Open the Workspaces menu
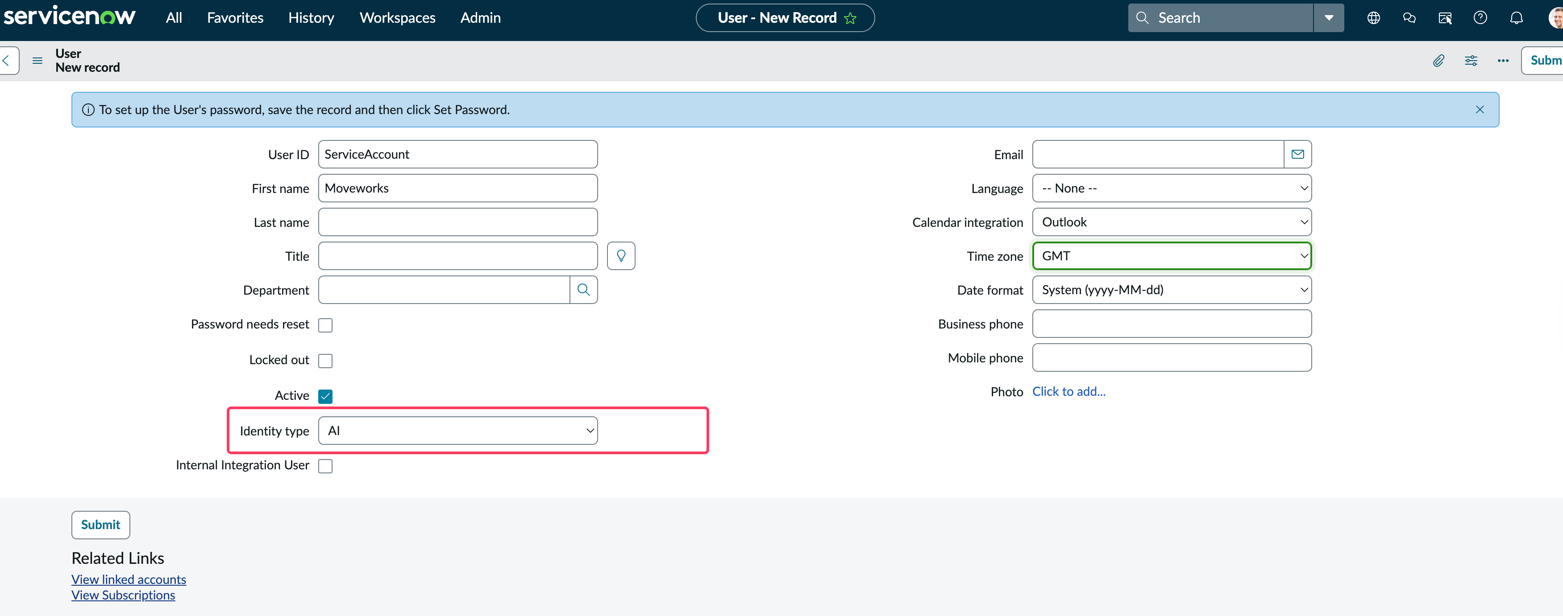Viewport: 1563px width, 616px height. 397,18
